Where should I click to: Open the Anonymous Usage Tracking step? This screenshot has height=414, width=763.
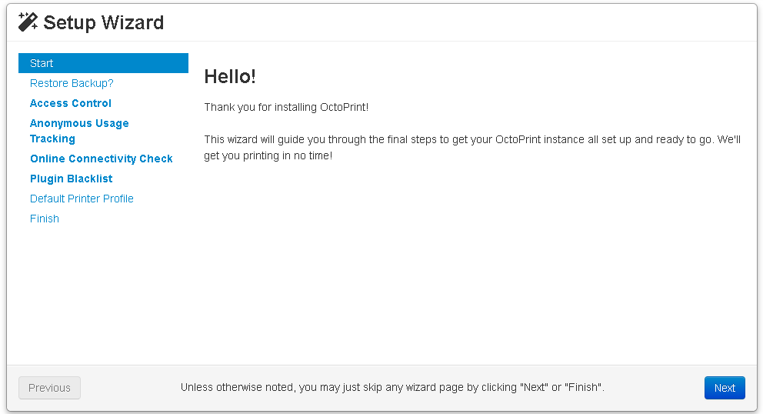click(x=79, y=131)
